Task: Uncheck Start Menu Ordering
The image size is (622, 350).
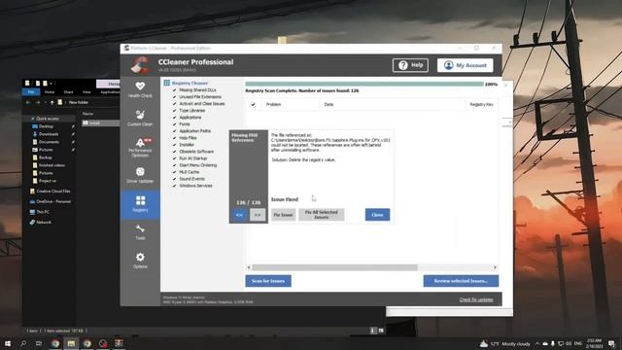Action: pos(175,165)
